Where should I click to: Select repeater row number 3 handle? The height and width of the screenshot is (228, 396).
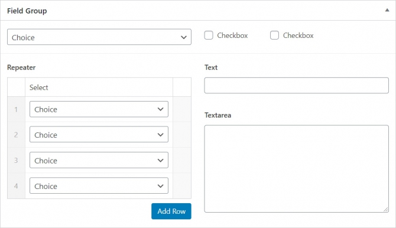(16, 160)
